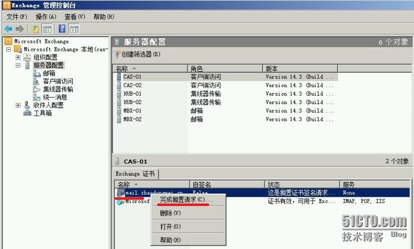Click 创建筛选器(R) button
The width and height of the screenshot is (414, 249).
point(141,54)
